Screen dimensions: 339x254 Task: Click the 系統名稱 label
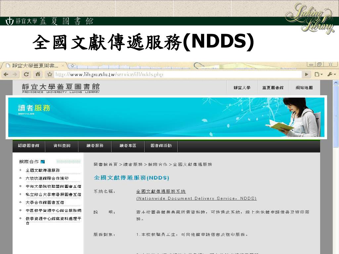(104, 191)
